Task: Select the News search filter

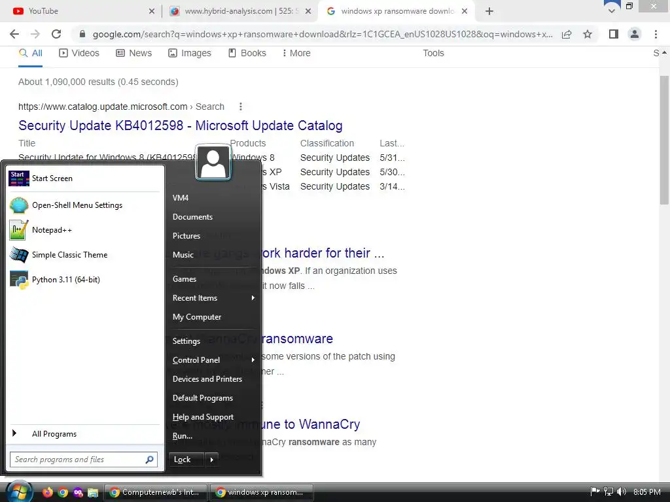Action: [134, 53]
